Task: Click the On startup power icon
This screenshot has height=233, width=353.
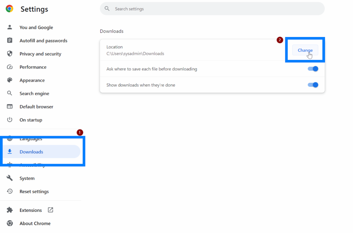Action: [10, 120]
